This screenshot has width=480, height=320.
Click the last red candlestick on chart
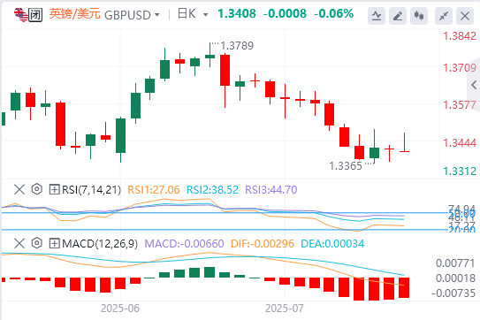[x=404, y=142]
